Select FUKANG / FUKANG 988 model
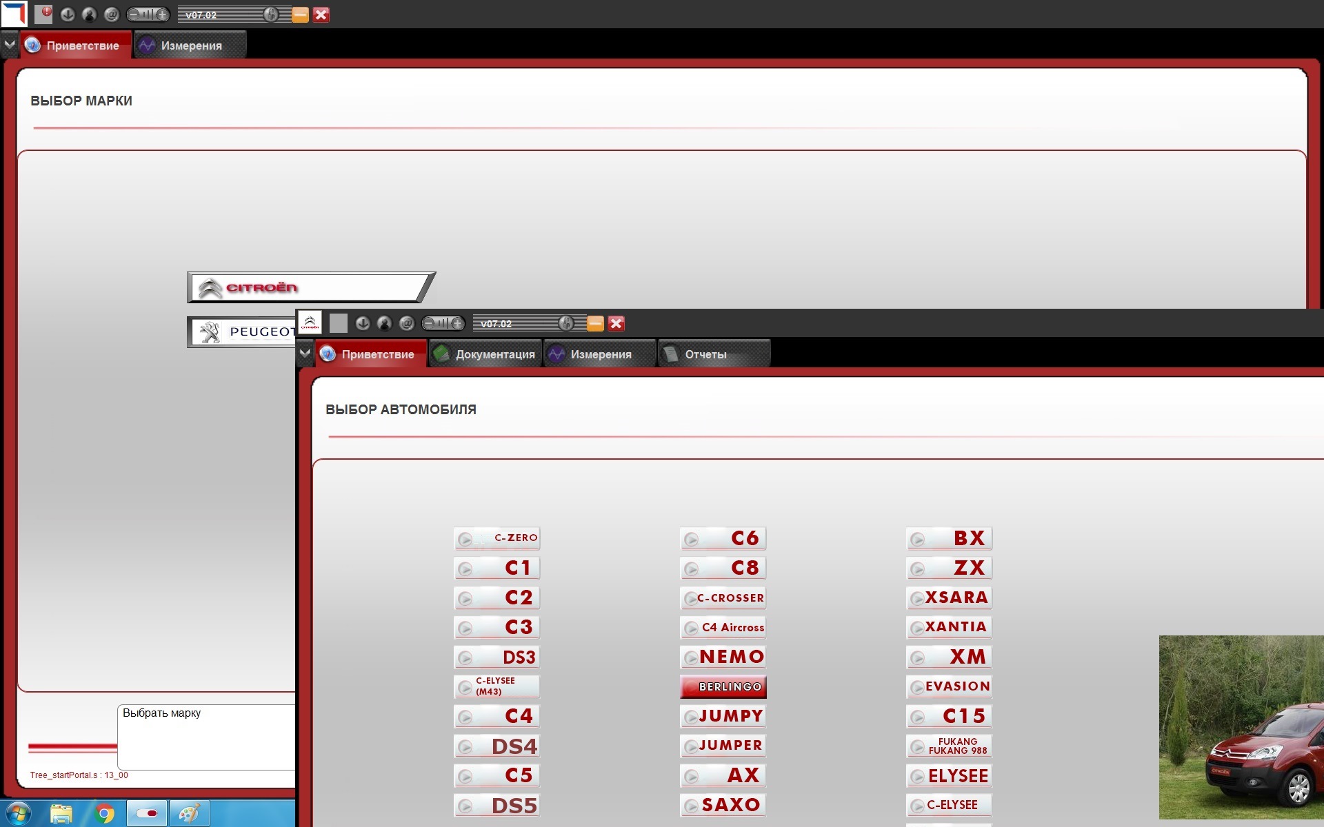This screenshot has height=827, width=1324. (949, 746)
